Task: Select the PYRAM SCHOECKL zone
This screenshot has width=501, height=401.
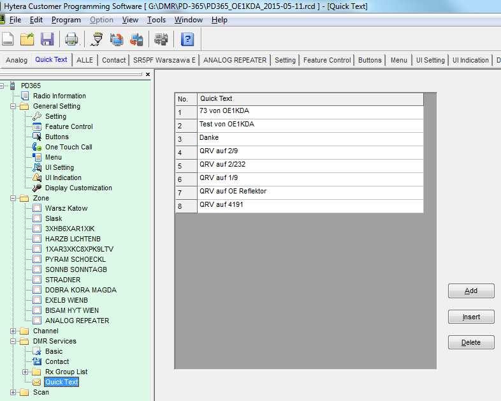Action: coord(75,259)
